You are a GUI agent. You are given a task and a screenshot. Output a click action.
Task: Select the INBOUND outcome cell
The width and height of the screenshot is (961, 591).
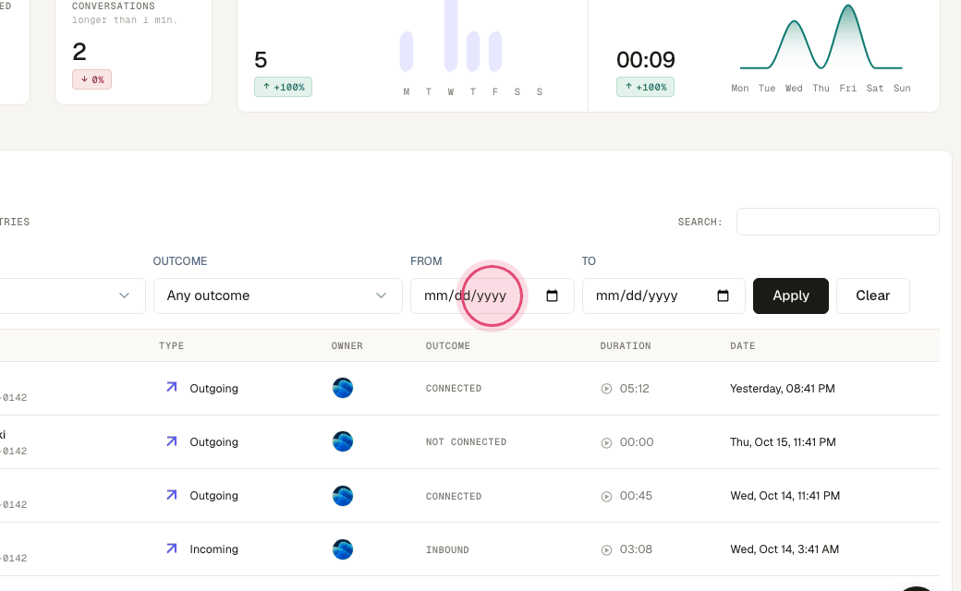tap(447, 550)
